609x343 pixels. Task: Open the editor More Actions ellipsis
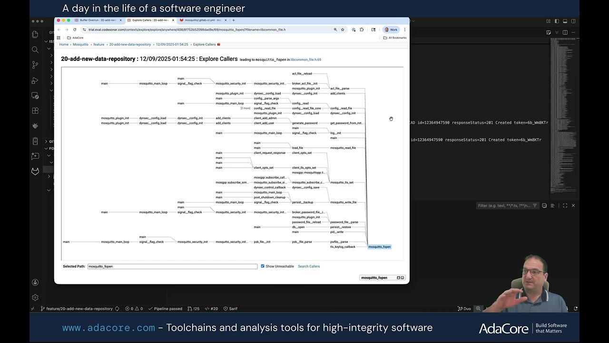573,32
